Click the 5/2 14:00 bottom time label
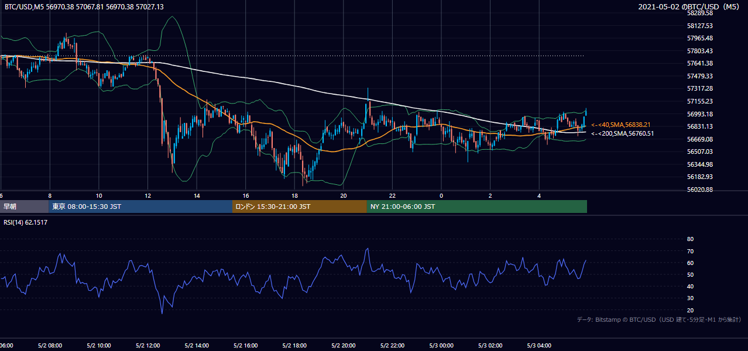 coord(196,346)
